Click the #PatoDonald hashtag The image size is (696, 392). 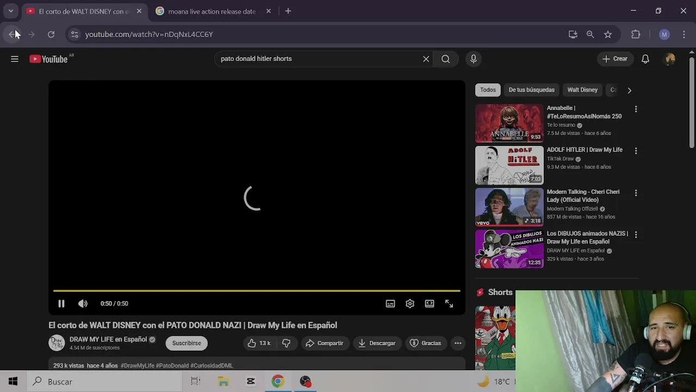coord(172,366)
